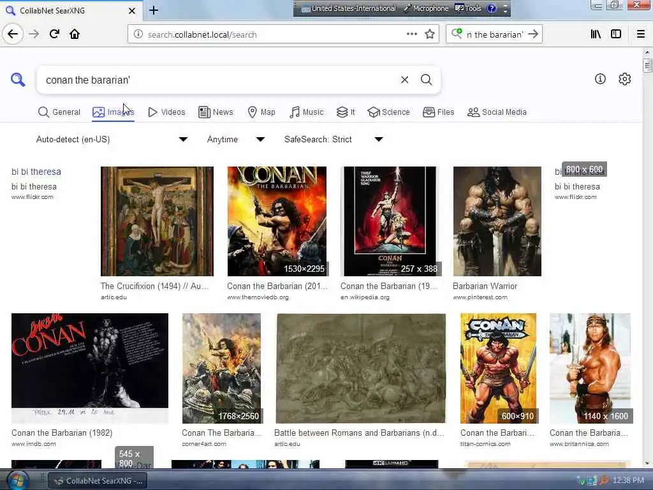Open the Auto-detect (en-US) language dropdown
The width and height of the screenshot is (653, 490).
pos(112,139)
